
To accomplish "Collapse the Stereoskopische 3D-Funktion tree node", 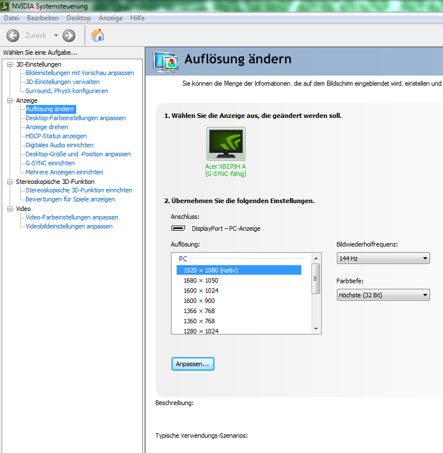I will tap(10, 182).
